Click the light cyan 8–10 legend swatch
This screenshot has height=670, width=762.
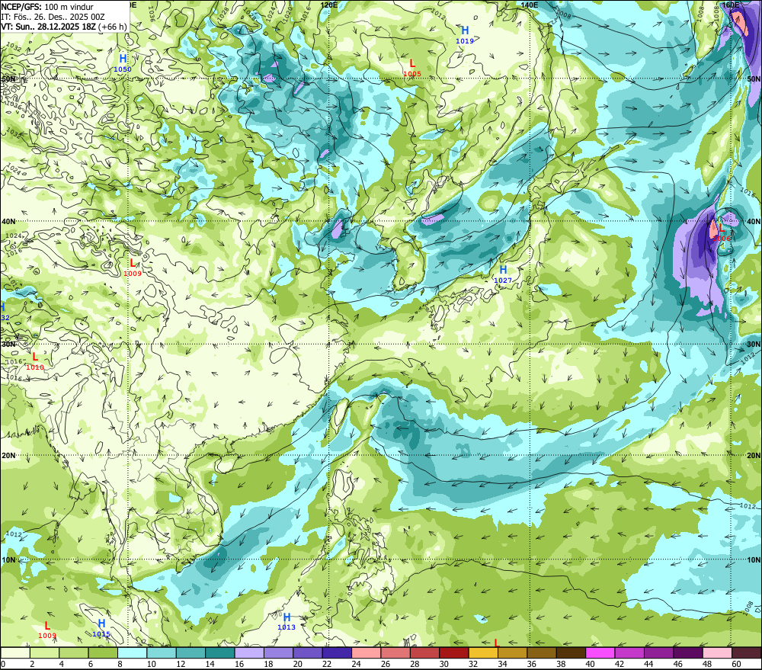point(132,652)
